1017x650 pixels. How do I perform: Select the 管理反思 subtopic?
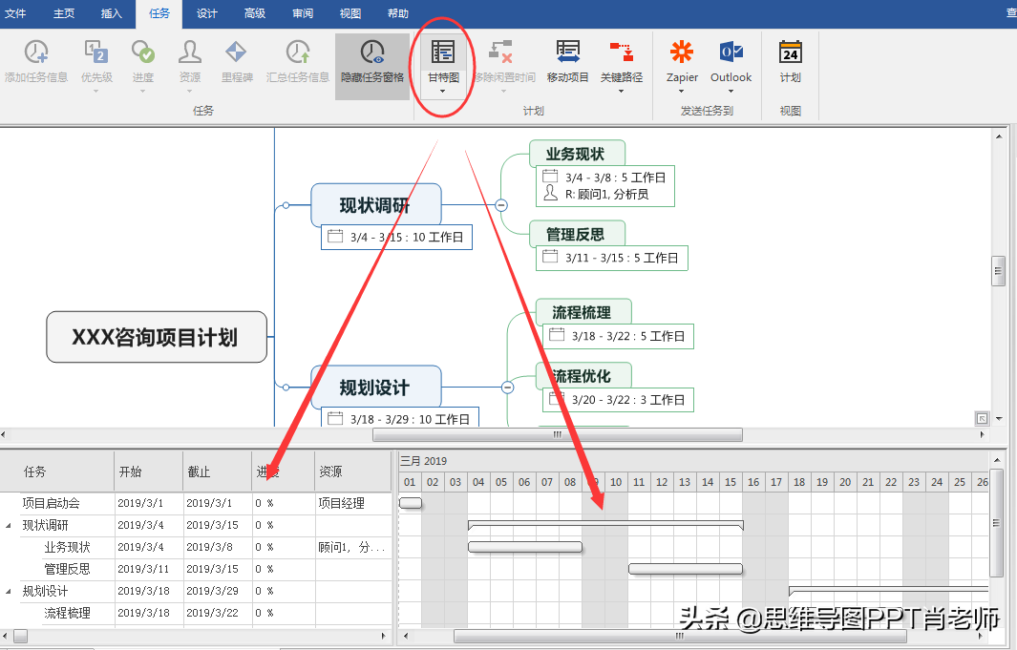tap(577, 233)
